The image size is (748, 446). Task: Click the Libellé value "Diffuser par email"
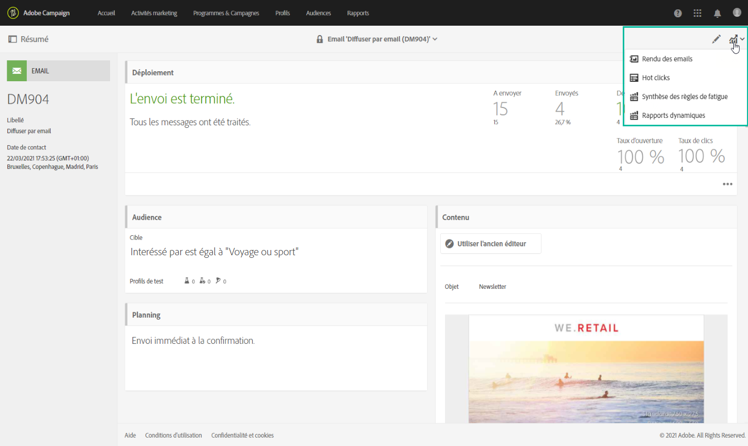tap(29, 131)
